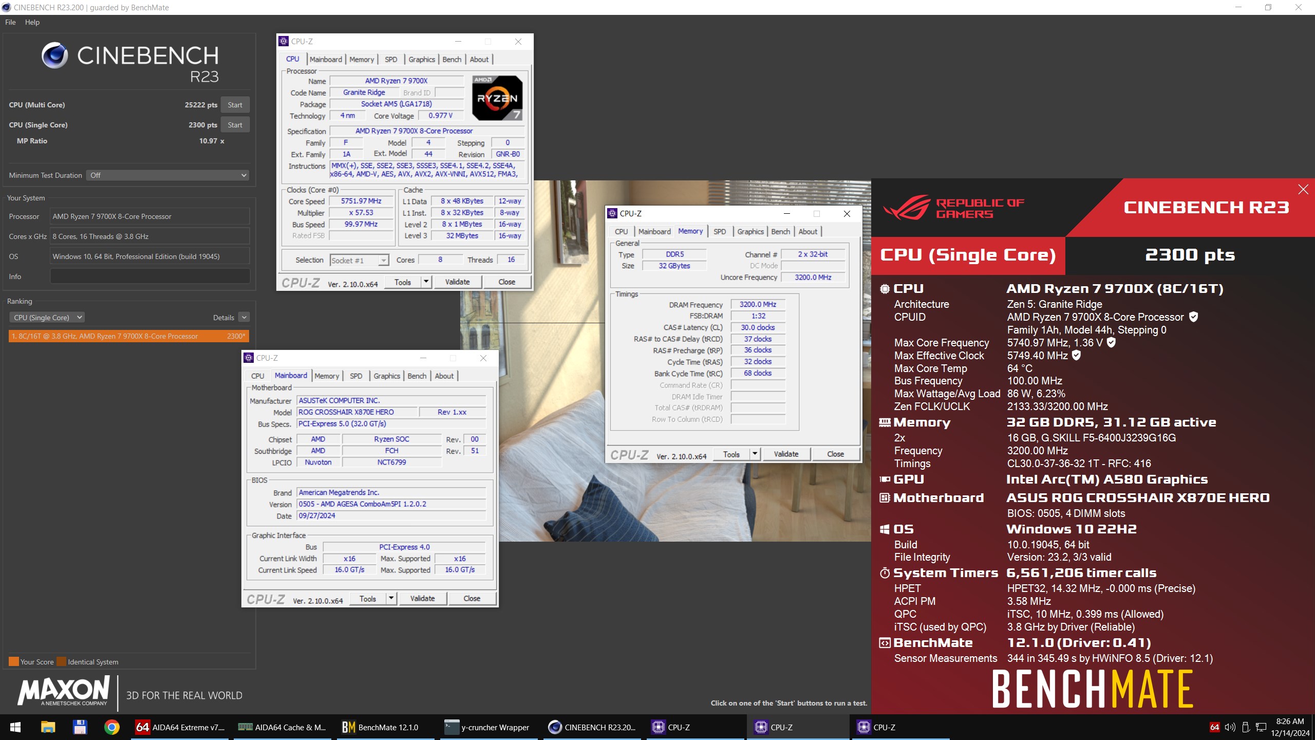The height and width of the screenshot is (740, 1315).
Task: Click Tools button in Memory CPU-Z window
Action: [731, 454]
